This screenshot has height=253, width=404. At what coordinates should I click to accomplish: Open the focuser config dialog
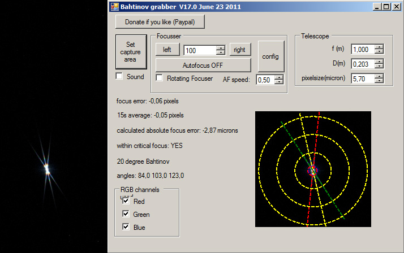[x=270, y=56]
